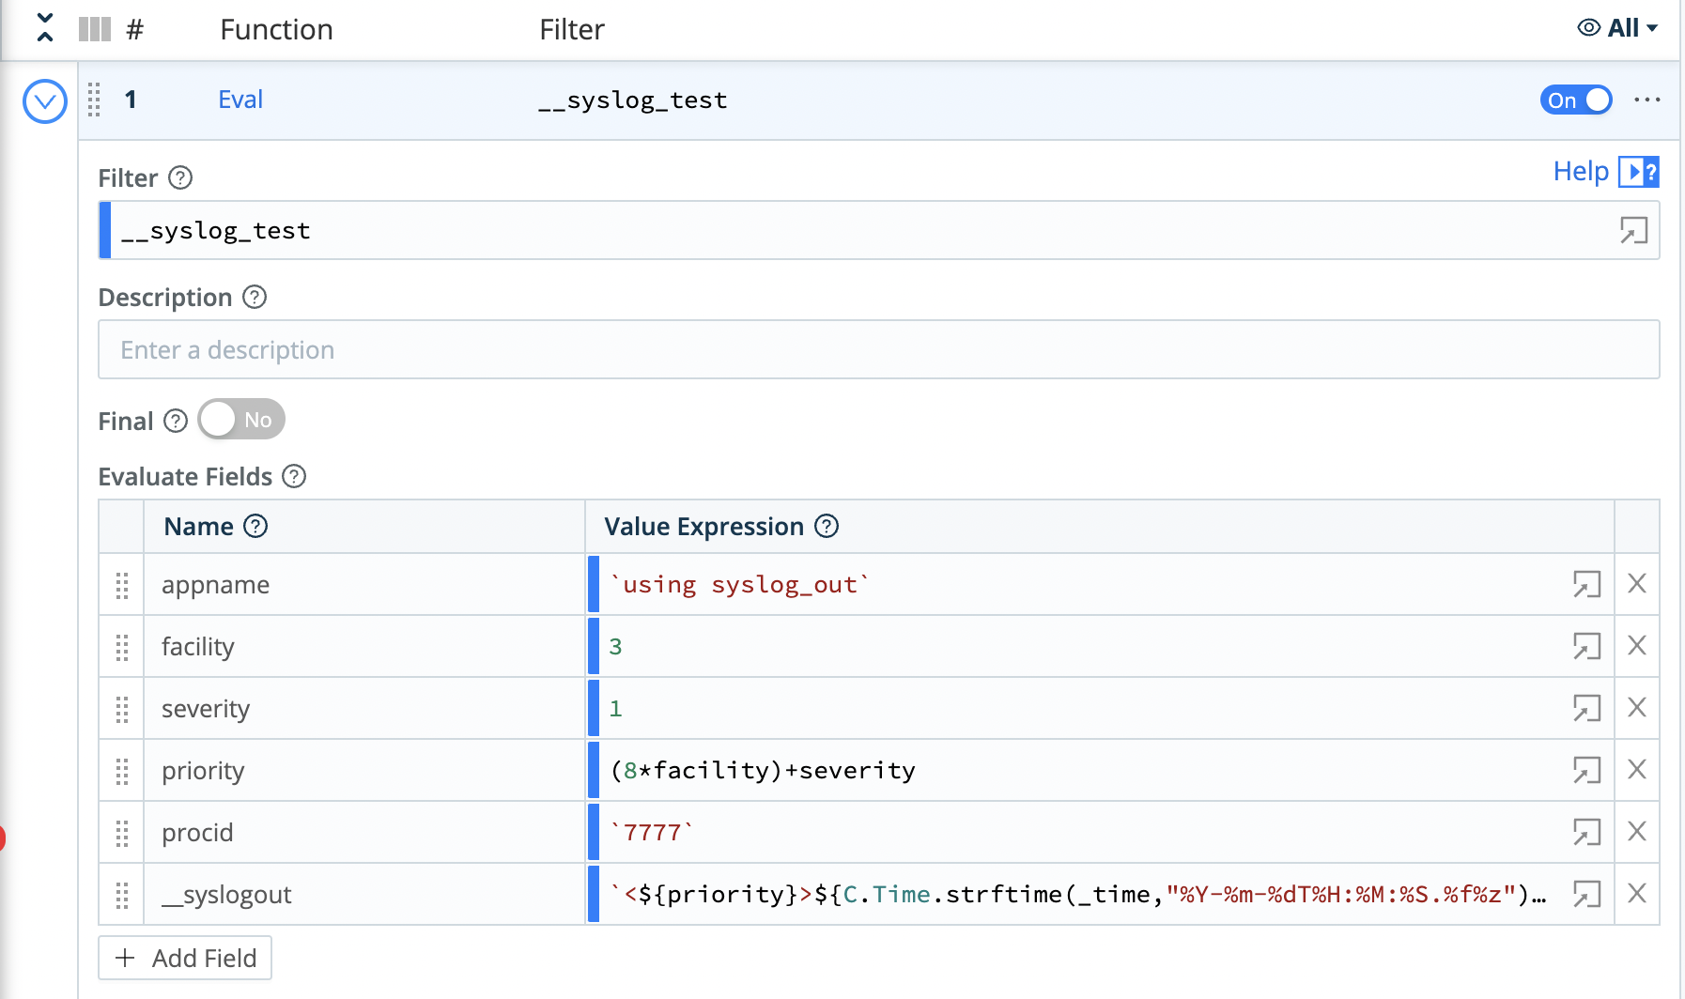The width and height of the screenshot is (1685, 999).
Task: Open Value Expression column help icon
Action: (x=827, y=526)
